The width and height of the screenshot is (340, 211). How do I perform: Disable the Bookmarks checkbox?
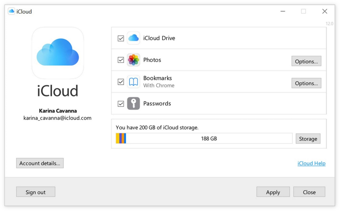click(121, 82)
